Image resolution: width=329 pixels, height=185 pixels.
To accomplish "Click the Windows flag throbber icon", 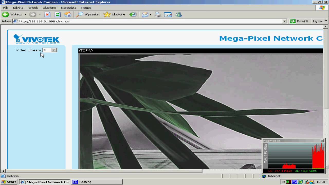I will (322, 8).
